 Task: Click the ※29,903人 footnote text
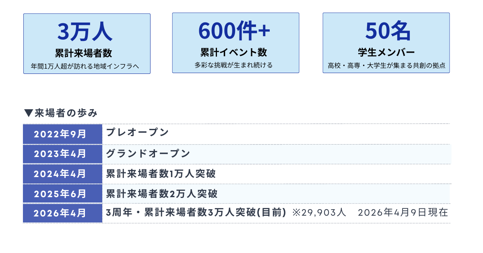319,212
